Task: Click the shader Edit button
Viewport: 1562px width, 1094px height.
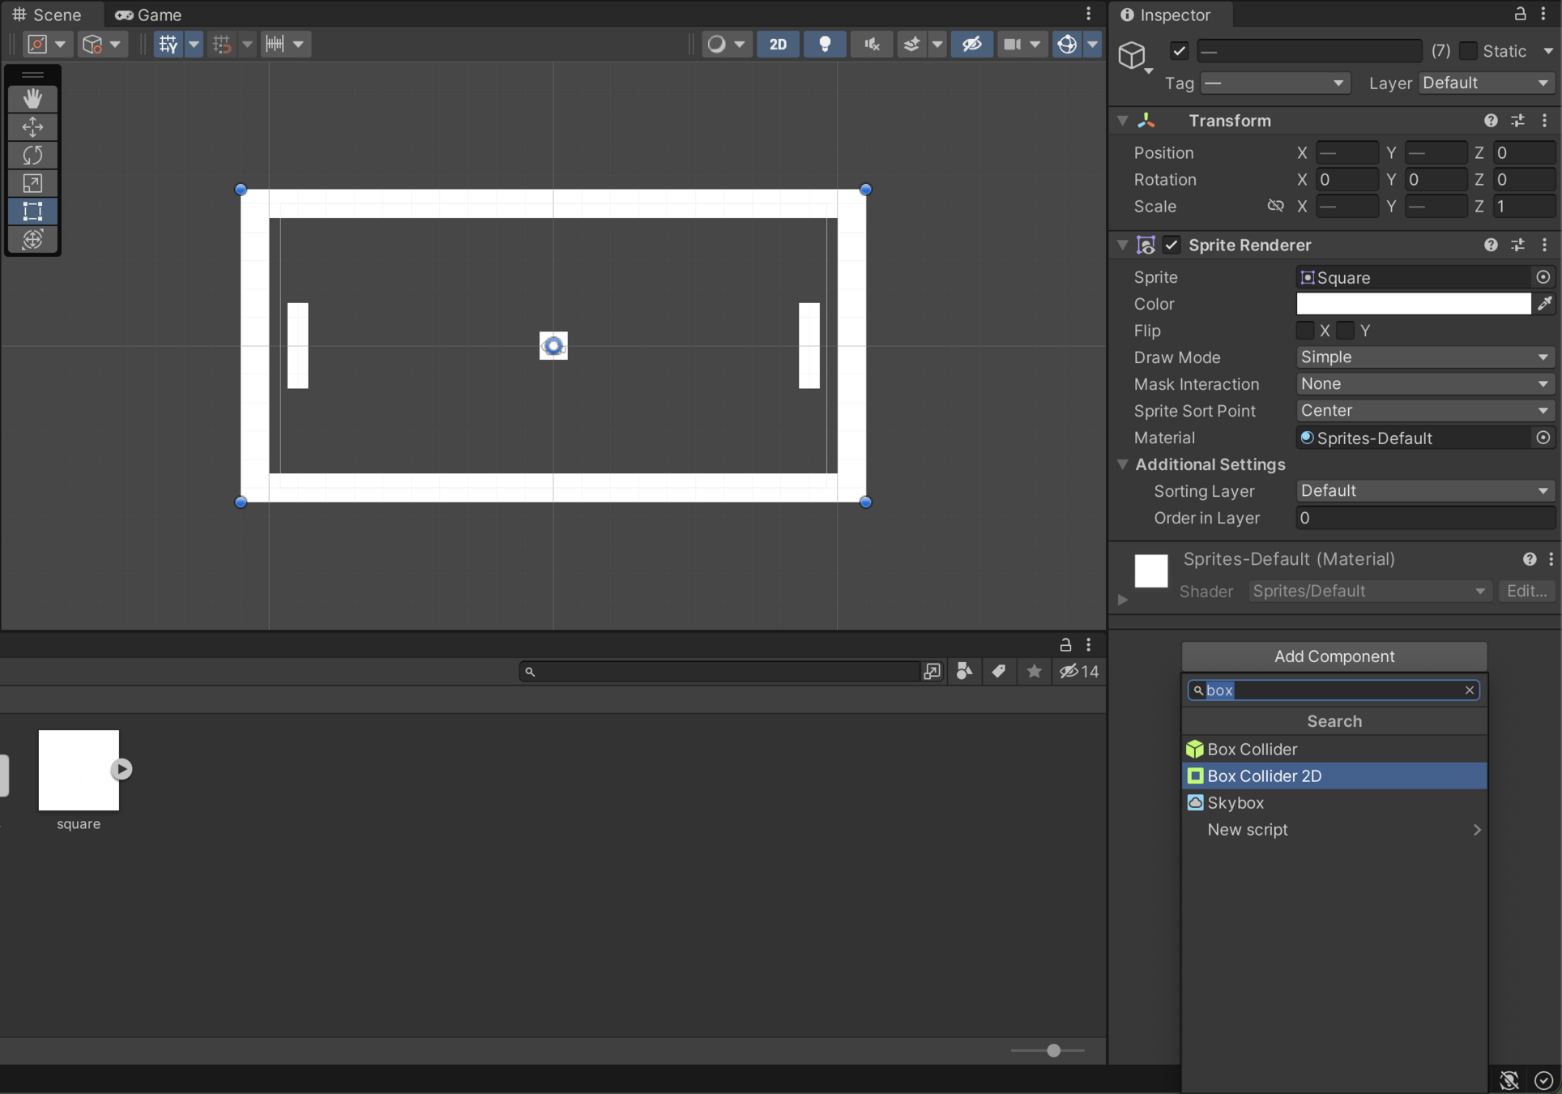Action: pyautogui.click(x=1526, y=591)
